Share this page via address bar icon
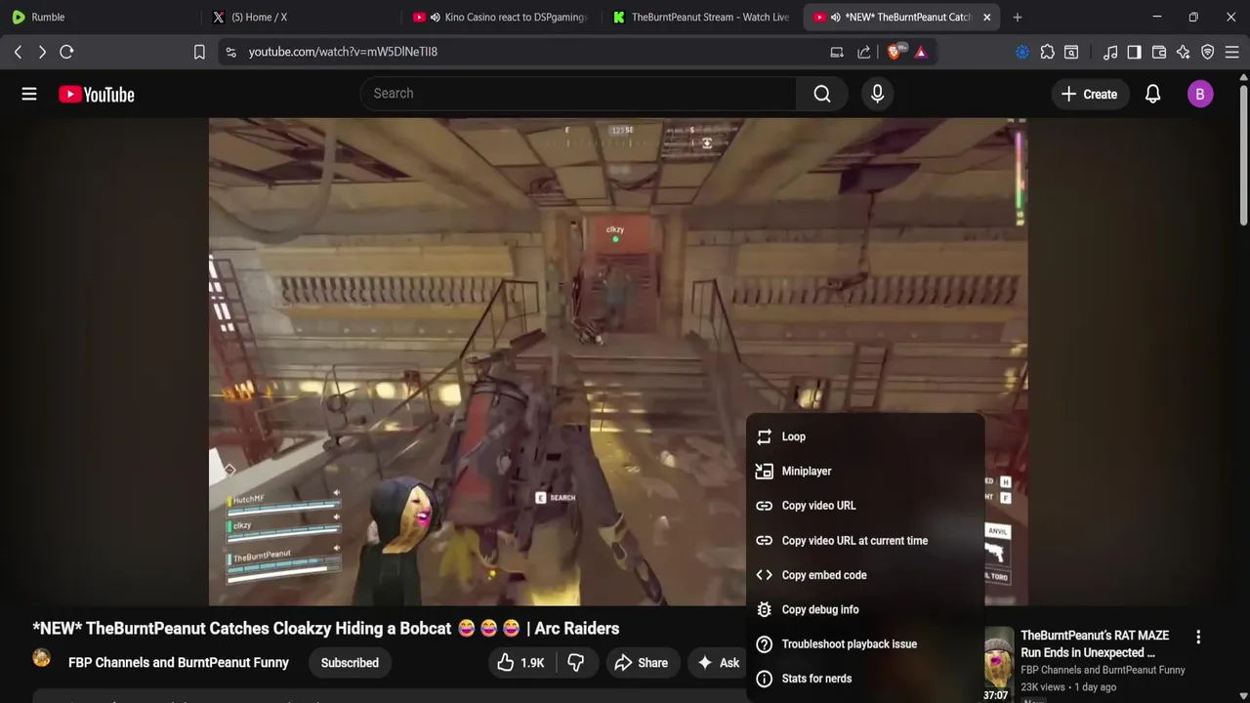 864,52
